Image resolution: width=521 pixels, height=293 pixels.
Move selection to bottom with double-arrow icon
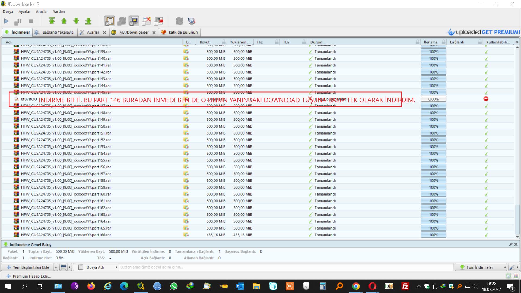(88, 21)
